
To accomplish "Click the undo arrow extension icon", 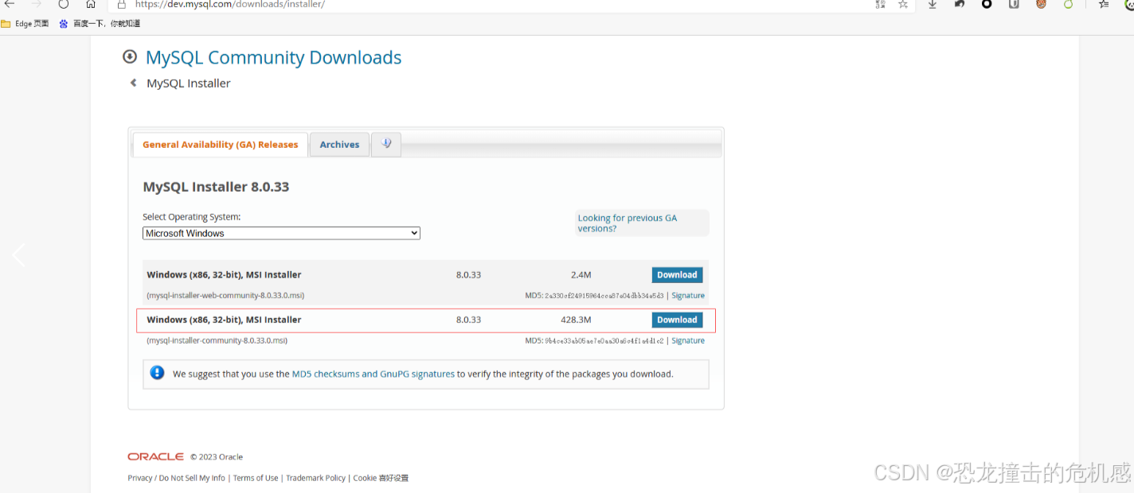I will [960, 4].
